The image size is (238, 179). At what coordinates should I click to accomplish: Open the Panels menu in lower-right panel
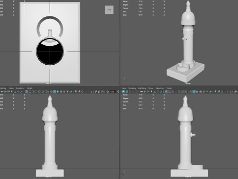[x=169, y=88]
